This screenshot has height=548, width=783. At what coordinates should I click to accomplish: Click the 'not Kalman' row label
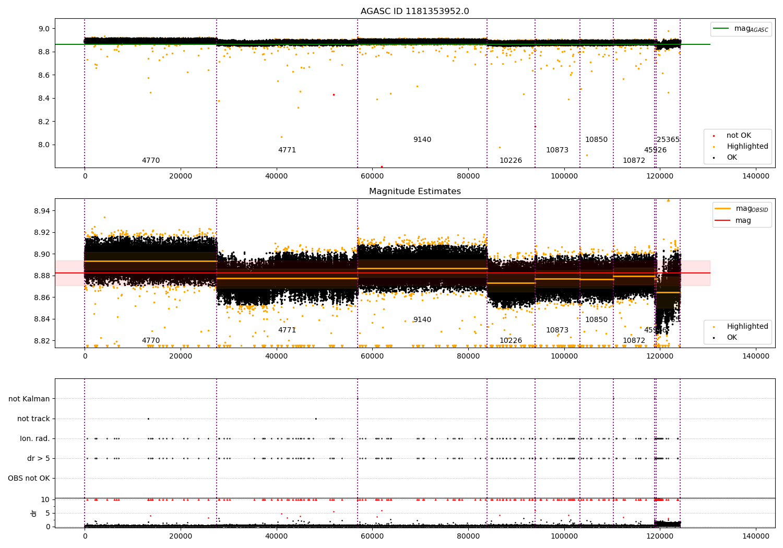click(29, 399)
